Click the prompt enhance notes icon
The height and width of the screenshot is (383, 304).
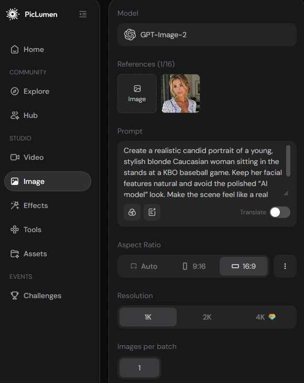pos(152,212)
